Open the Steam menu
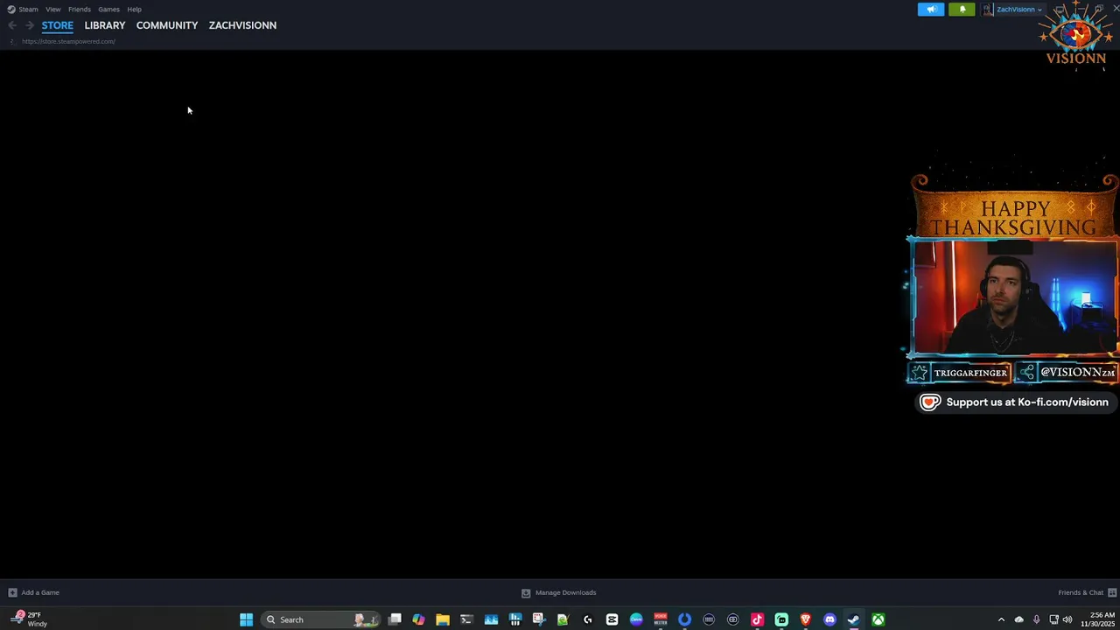The image size is (1120, 630). 23,10
